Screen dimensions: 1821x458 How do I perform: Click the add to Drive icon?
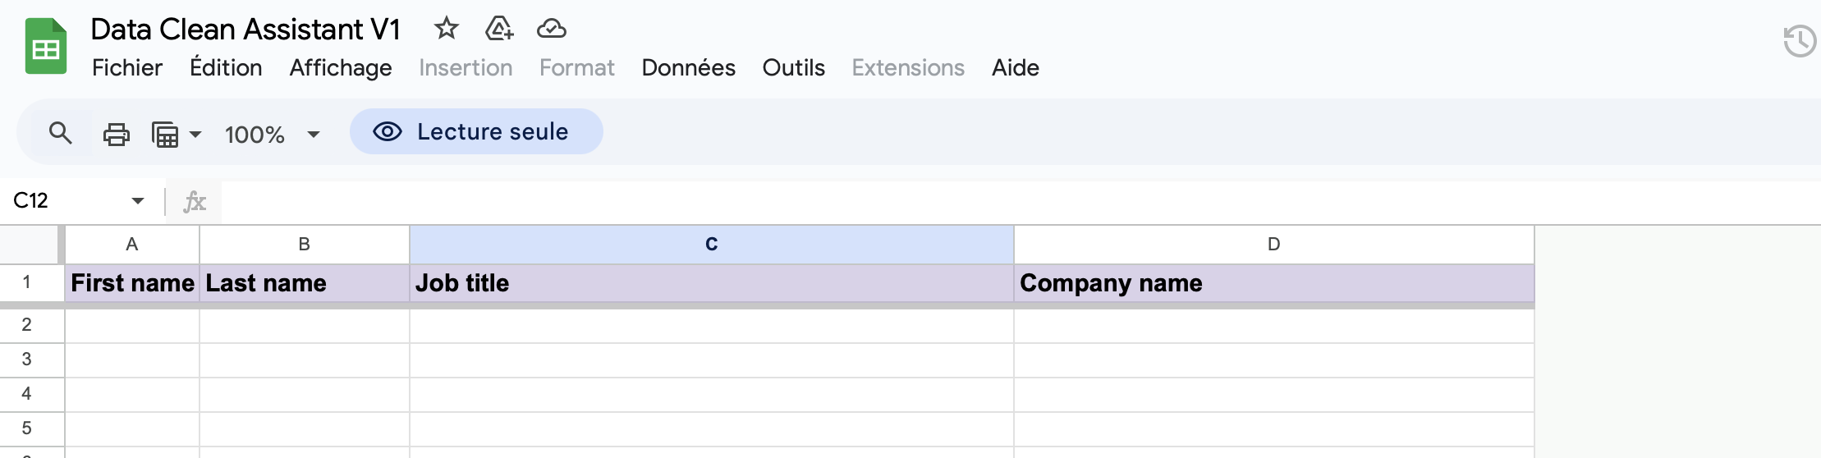coord(498,29)
